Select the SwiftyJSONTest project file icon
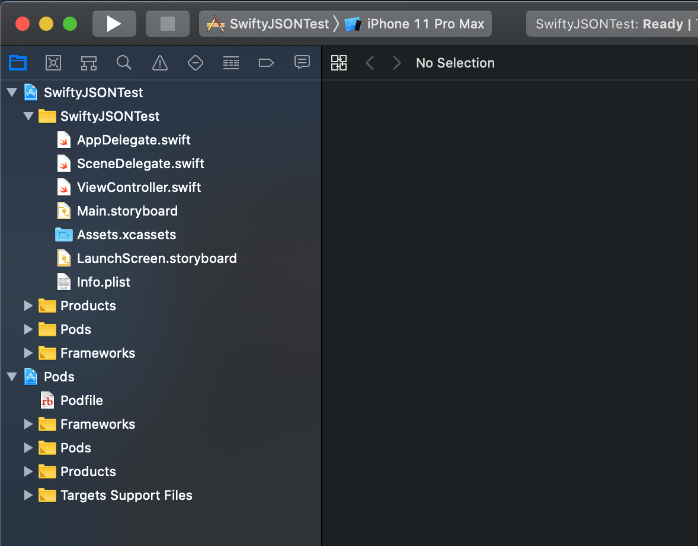Screen dimensions: 698x546 tap(31, 92)
